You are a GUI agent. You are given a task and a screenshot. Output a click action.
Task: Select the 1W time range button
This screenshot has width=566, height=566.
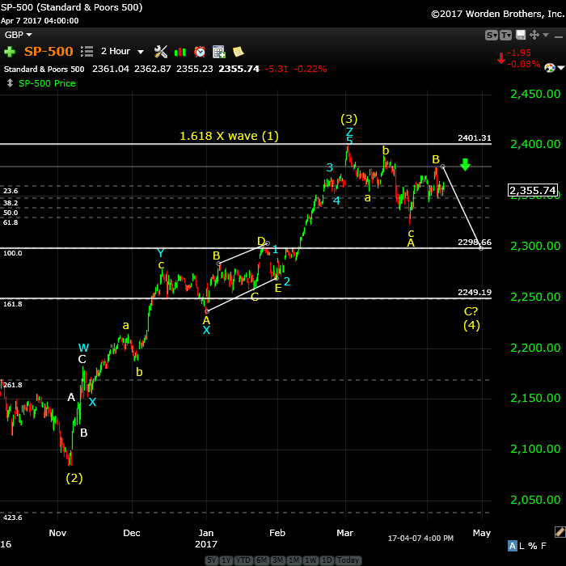(x=310, y=560)
